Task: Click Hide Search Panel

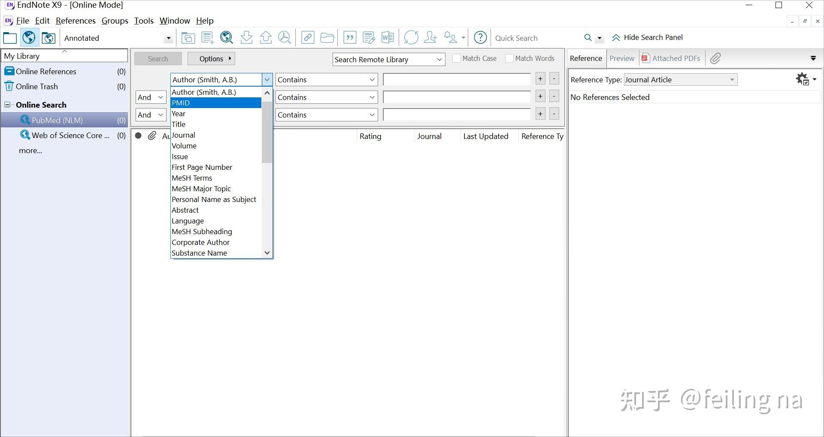Action: pyautogui.click(x=647, y=38)
